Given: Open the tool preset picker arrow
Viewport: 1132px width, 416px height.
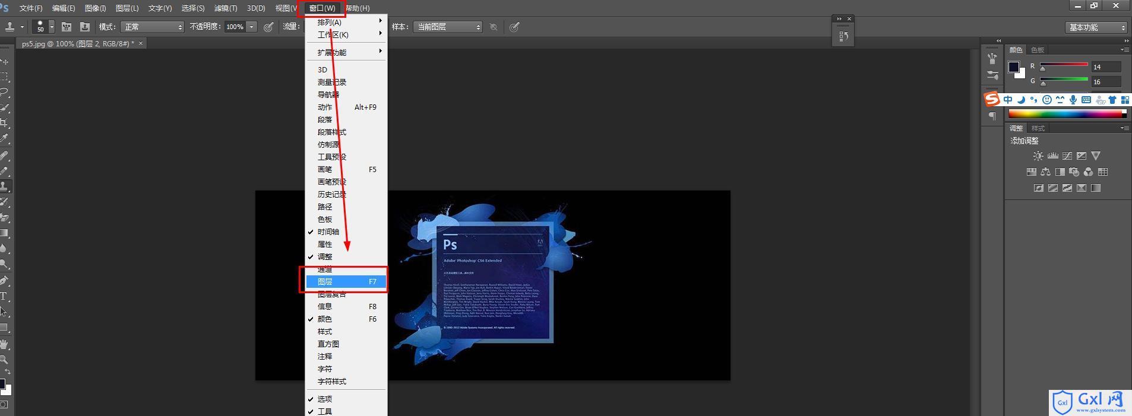Looking at the screenshot, I should [22, 27].
